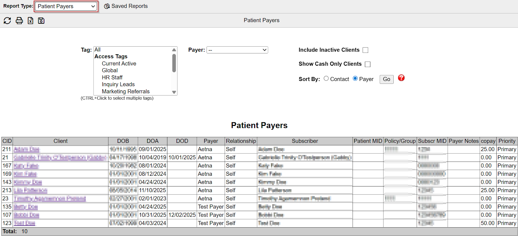Click the Relationship column header
The height and width of the screenshot is (236, 518).
pyautogui.click(x=241, y=141)
